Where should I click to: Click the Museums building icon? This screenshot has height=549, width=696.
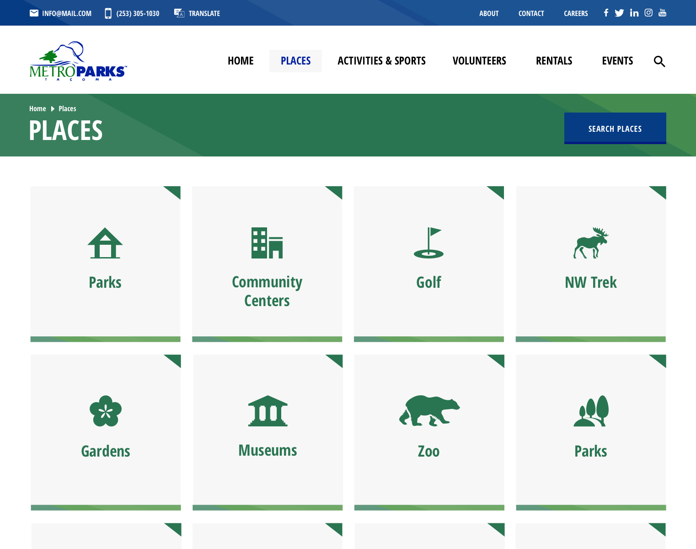click(268, 411)
